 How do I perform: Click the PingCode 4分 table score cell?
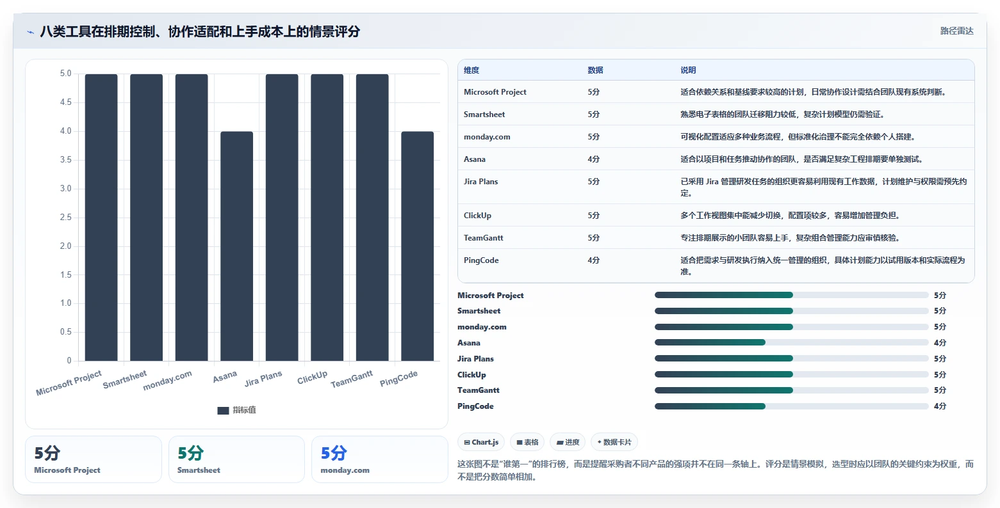[594, 260]
